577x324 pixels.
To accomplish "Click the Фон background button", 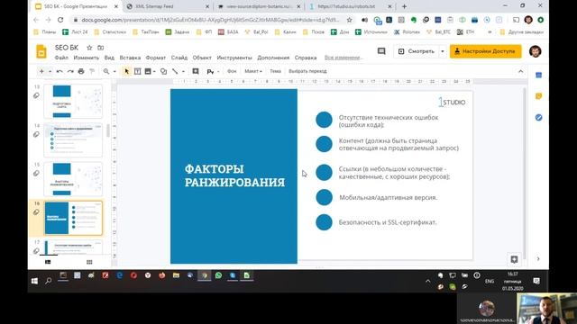I will 232,71.
